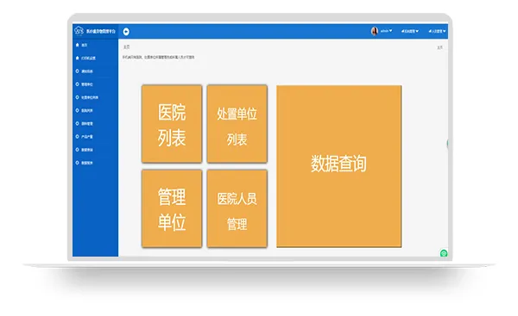Collapse the sidebar with the arrow circle icon

point(126,31)
